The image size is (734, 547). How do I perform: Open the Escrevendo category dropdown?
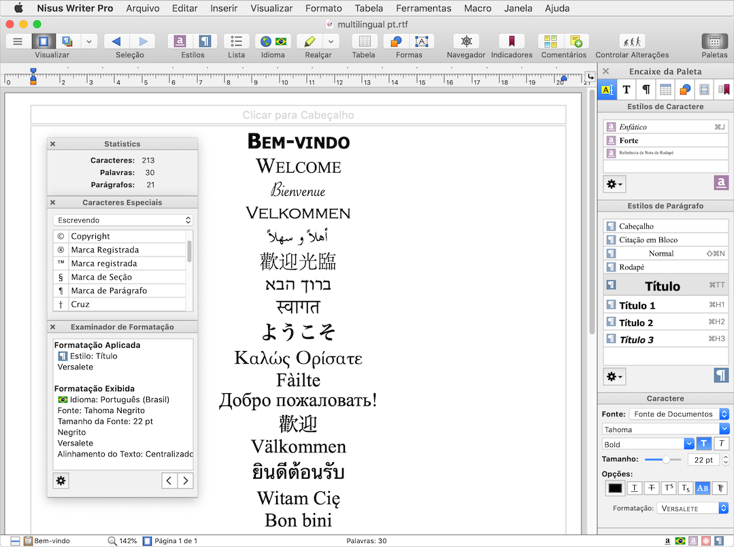[x=123, y=220]
